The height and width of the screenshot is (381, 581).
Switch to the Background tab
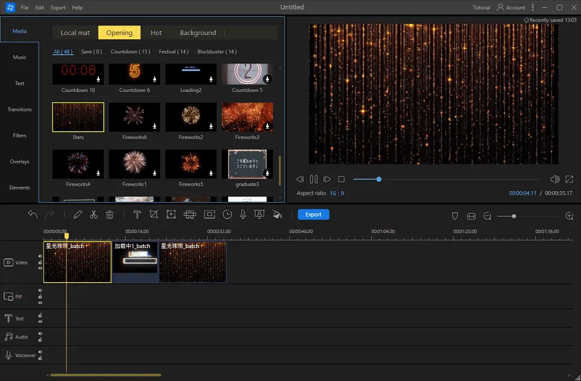(197, 33)
